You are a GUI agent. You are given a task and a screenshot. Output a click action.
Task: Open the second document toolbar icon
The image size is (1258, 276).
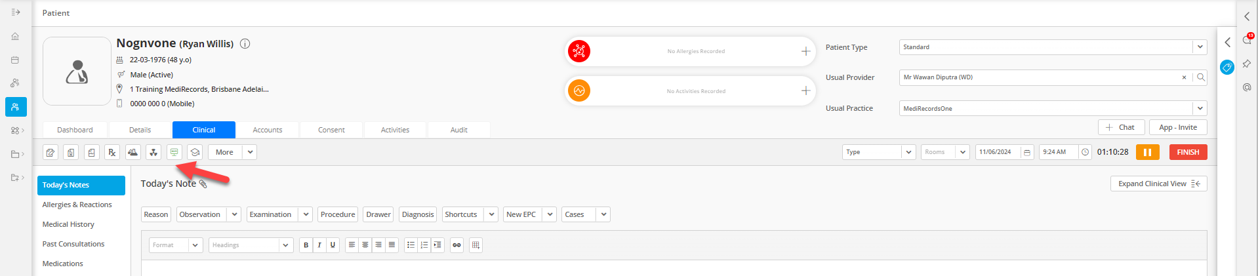pos(71,152)
